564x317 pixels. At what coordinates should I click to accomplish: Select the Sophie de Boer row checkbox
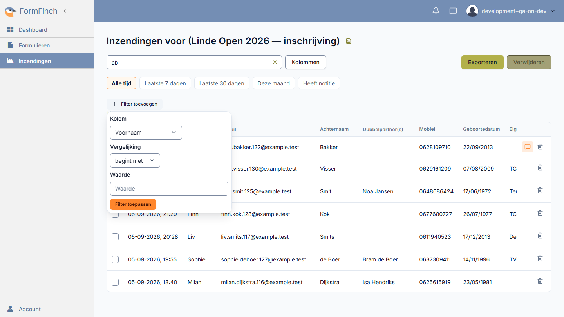pos(115,259)
